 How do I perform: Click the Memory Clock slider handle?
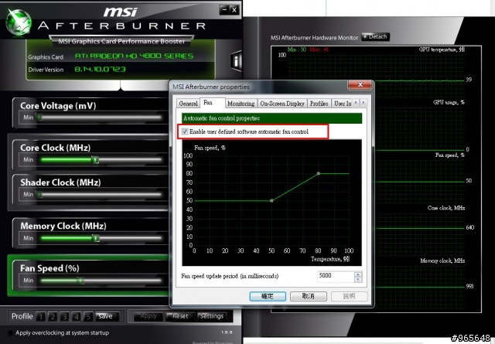tap(96, 238)
